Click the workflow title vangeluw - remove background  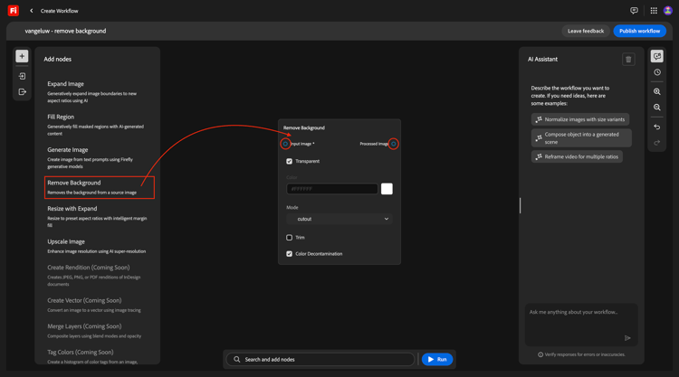tap(65, 31)
